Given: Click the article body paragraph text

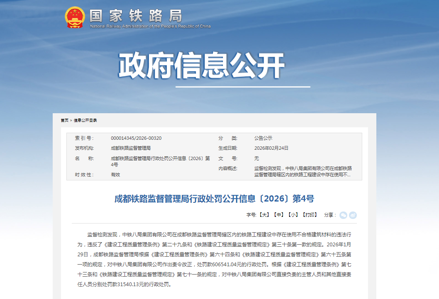Looking at the screenshot, I should 214,259.
